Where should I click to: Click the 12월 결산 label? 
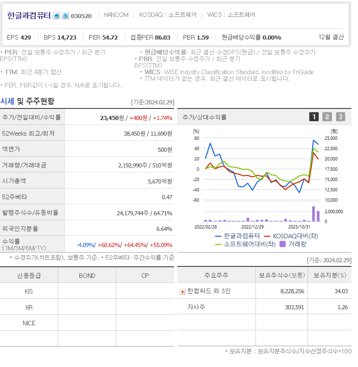[331, 37]
